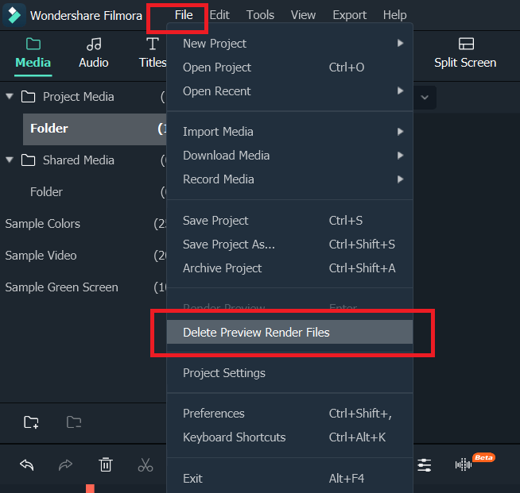This screenshot has height=493, width=520.
Task: Expand the Open Recent submenu
Action: point(289,91)
